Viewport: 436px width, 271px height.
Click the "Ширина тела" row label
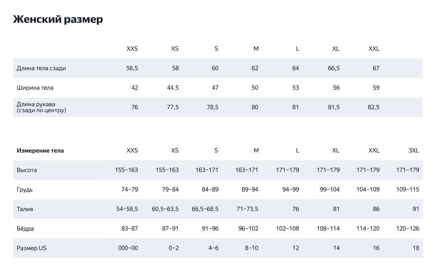[35, 88]
